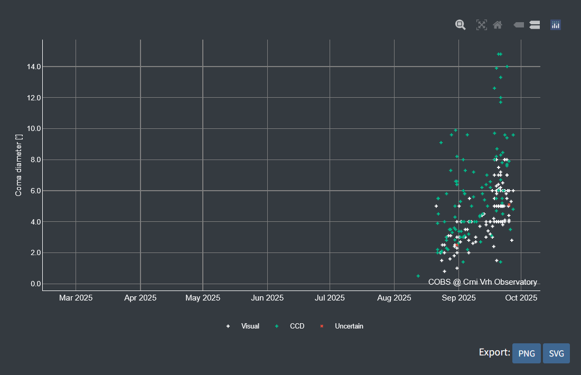581x375 pixels.
Task: Click the Oct 2025 x-axis label
Action: pos(521,298)
